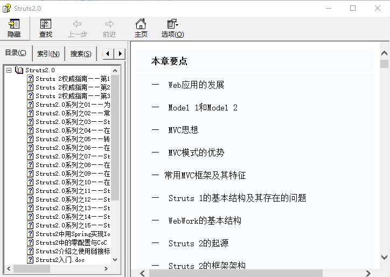The height and width of the screenshot is (277, 390).
Task: Click the Find (查找) toolbar icon
Action: pos(46,24)
